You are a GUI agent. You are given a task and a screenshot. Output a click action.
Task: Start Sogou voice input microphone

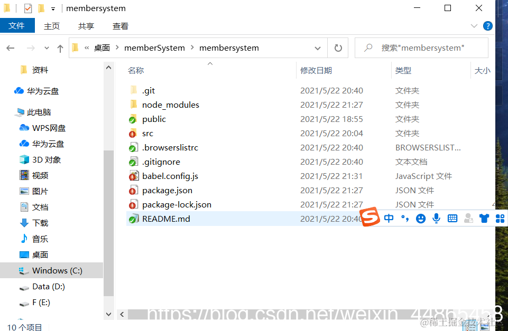[437, 219]
